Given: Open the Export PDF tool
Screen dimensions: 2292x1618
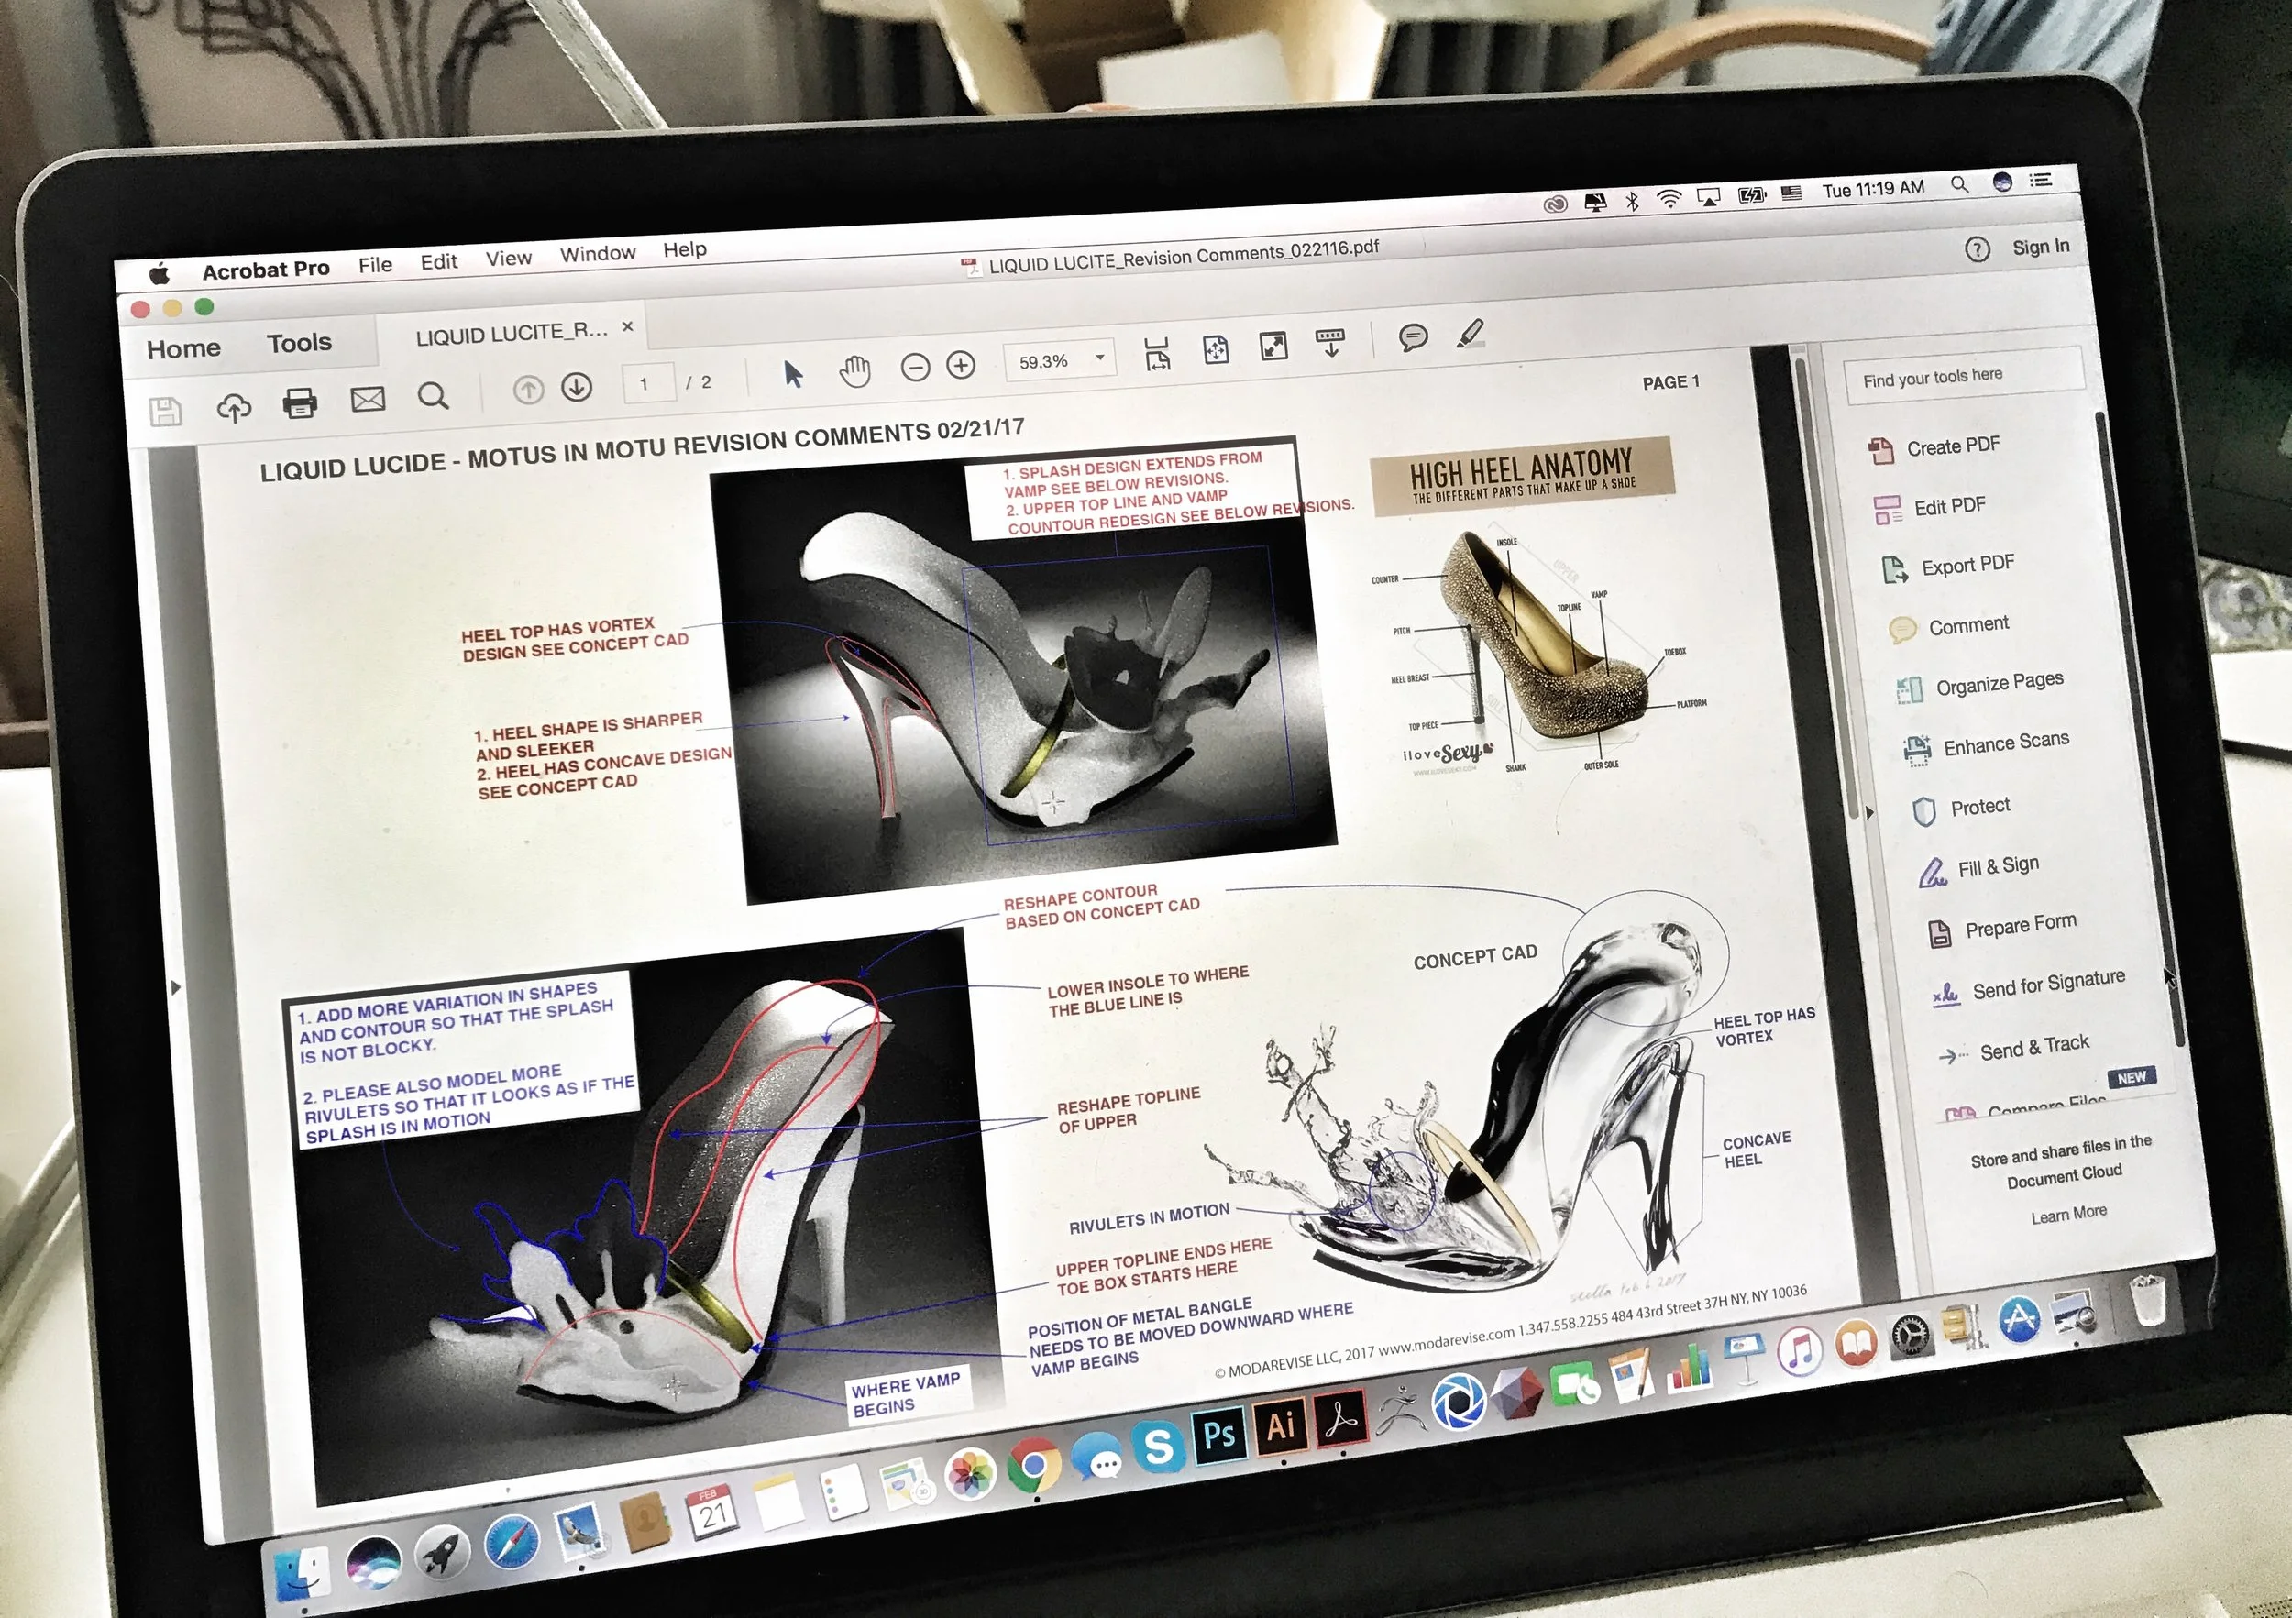Looking at the screenshot, I should (1947, 567).
